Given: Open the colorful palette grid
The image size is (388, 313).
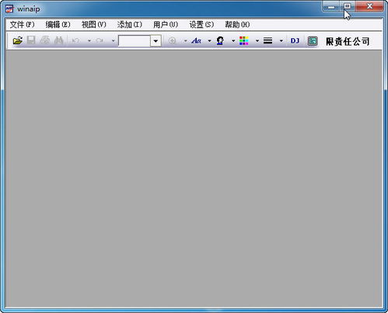Looking at the screenshot, I should pos(244,40).
